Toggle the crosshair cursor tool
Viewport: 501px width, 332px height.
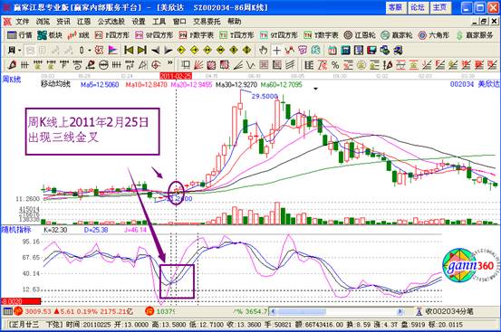coord(276,50)
